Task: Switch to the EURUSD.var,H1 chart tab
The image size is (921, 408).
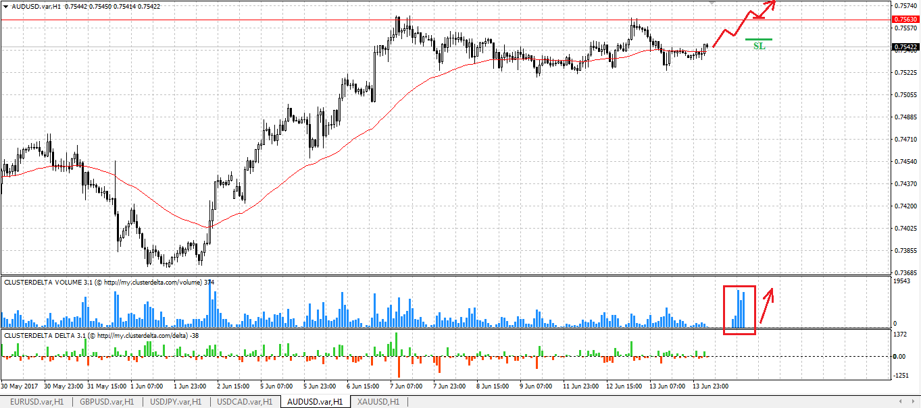Action: [x=36, y=402]
